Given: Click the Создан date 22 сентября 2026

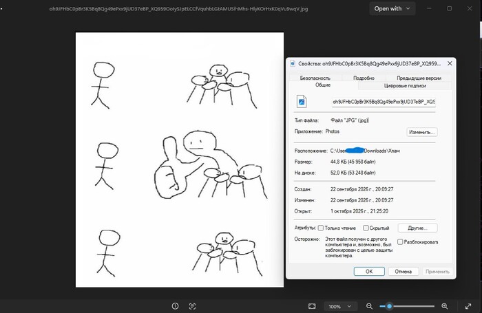Looking at the screenshot, I should [361, 189].
